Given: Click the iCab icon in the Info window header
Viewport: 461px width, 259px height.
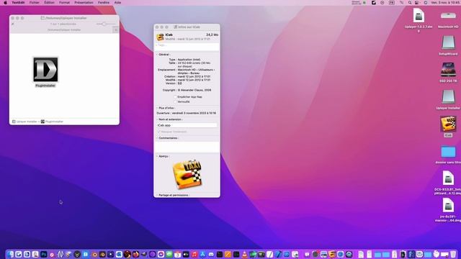Looking at the screenshot, I should coord(160,37).
